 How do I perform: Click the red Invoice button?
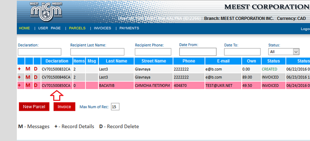(x=64, y=107)
